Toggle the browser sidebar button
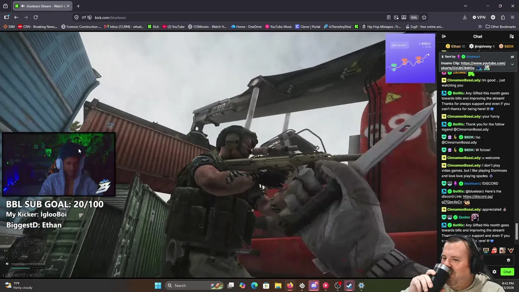The height and width of the screenshot is (292, 519). coord(6,17)
